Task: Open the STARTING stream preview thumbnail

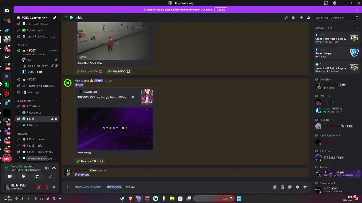Action: 115,128
